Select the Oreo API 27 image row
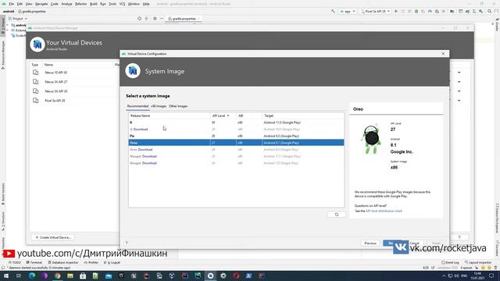The height and width of the screenshot is (281, 500). 236,143
